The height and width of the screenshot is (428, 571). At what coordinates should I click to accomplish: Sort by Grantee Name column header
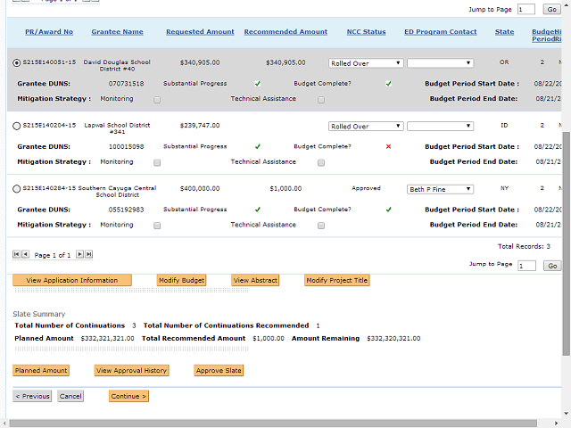click(x=117, y=32)
